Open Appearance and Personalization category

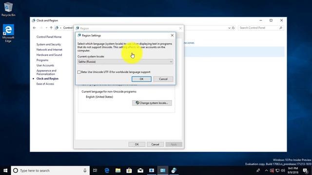46,72
